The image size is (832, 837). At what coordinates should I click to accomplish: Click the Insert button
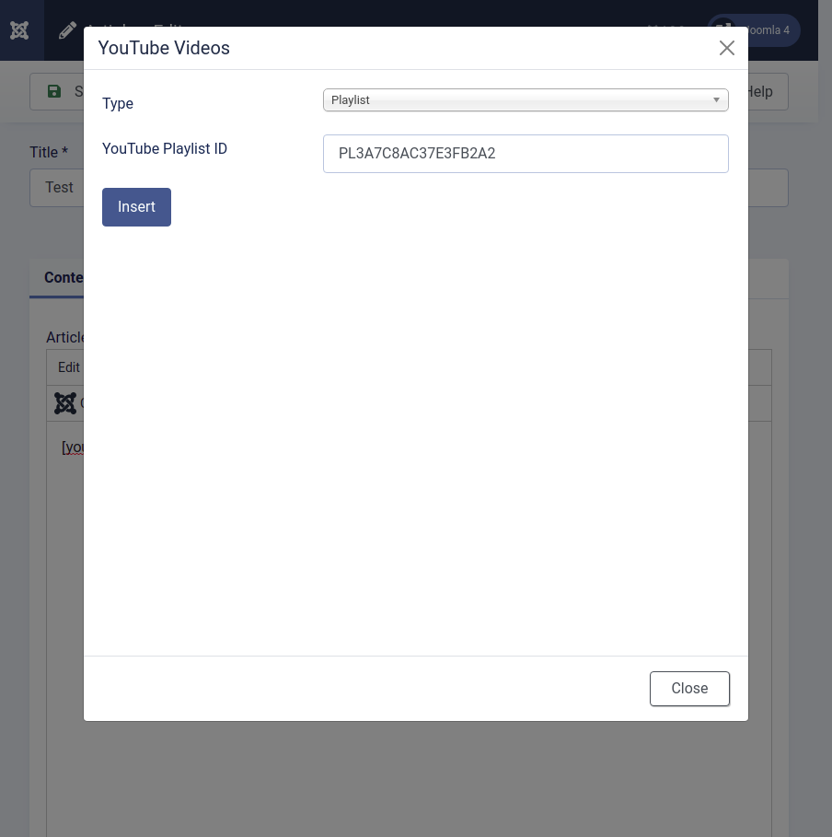click(x=136, y=207)
